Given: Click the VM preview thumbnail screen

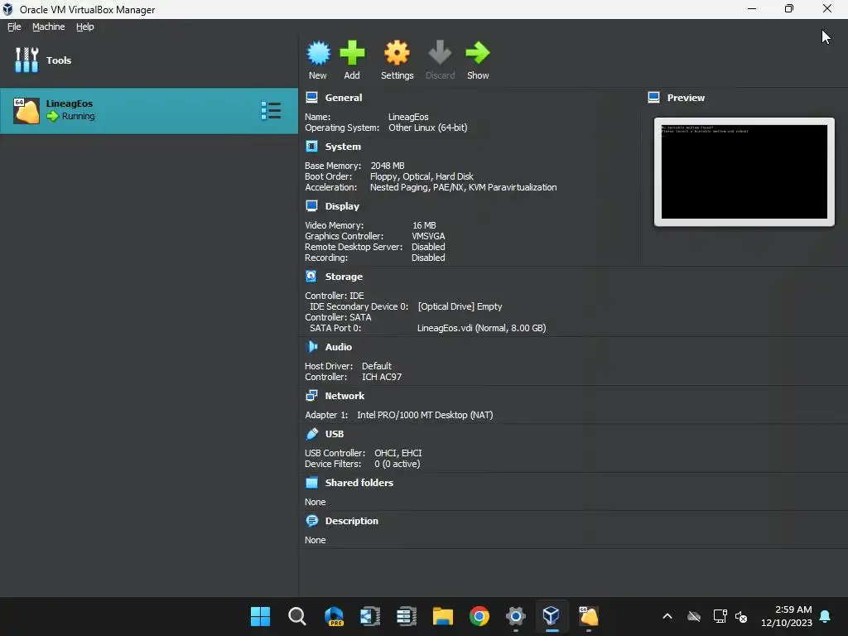Looking at the screenshot, I should (x=744, y=172).
